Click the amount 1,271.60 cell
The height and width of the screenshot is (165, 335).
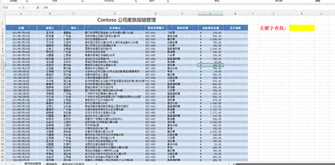(x=210, y=112)
